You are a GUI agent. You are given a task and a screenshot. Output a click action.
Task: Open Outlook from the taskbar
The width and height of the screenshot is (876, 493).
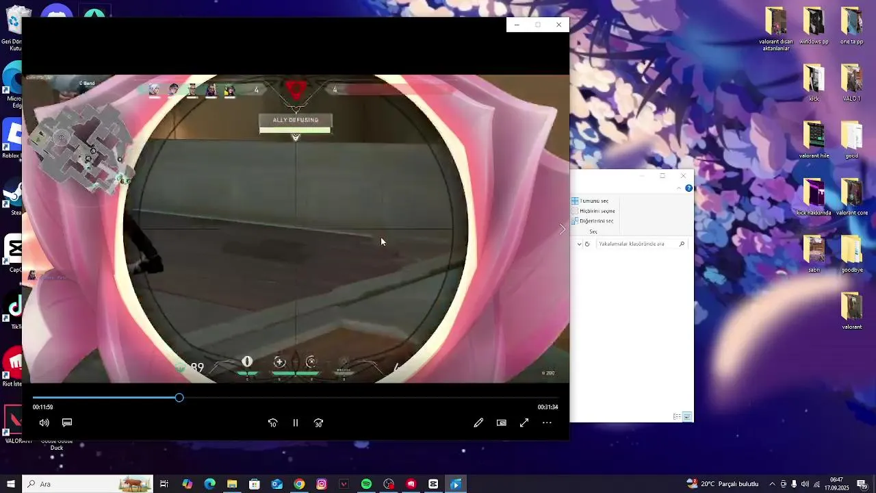pos(276,484)
